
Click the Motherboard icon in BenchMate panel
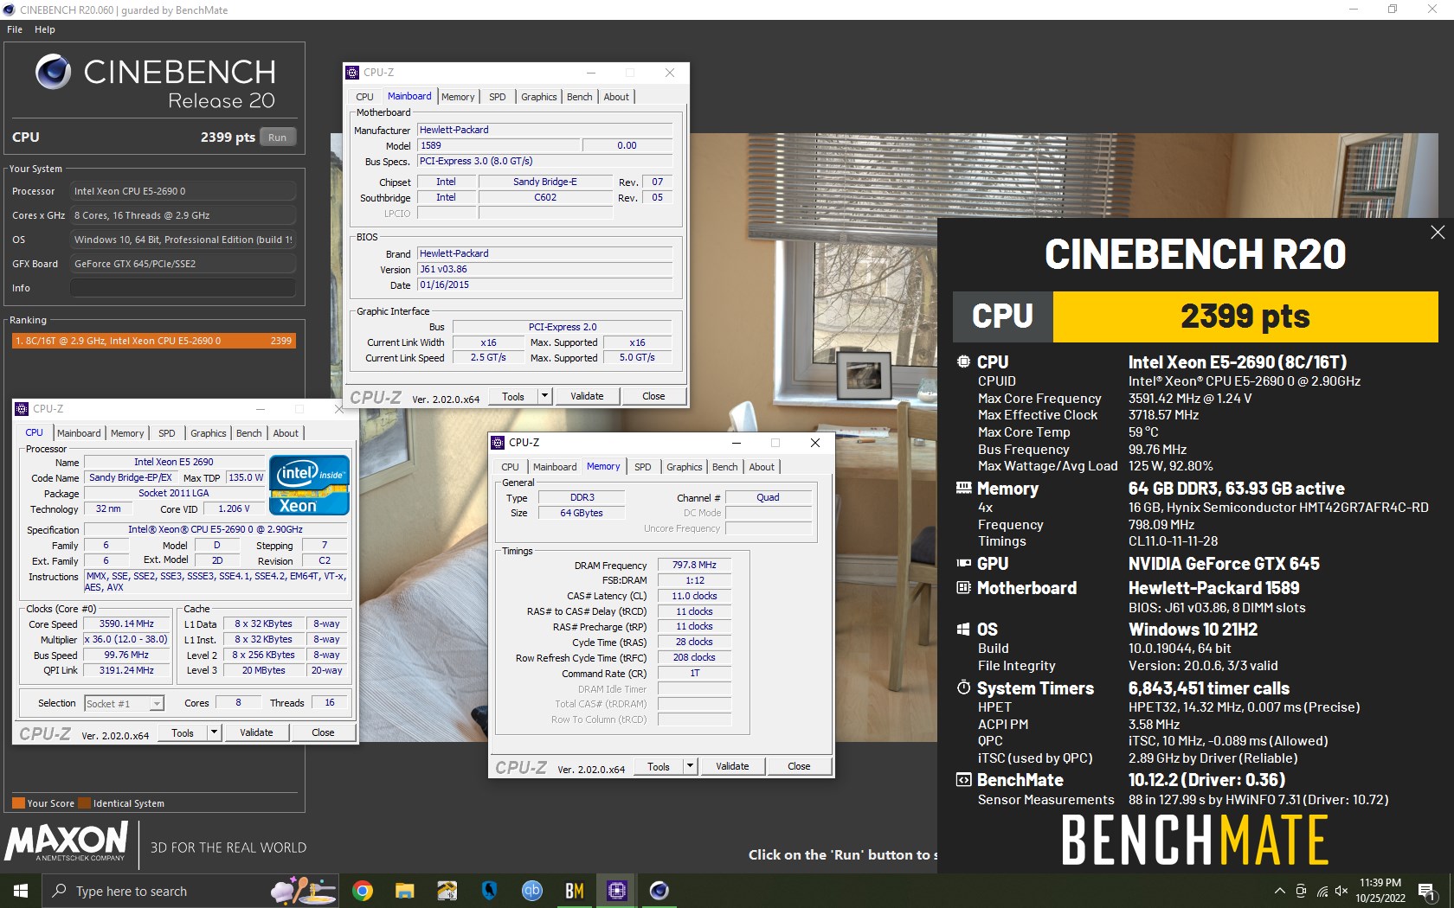[963, 588]
